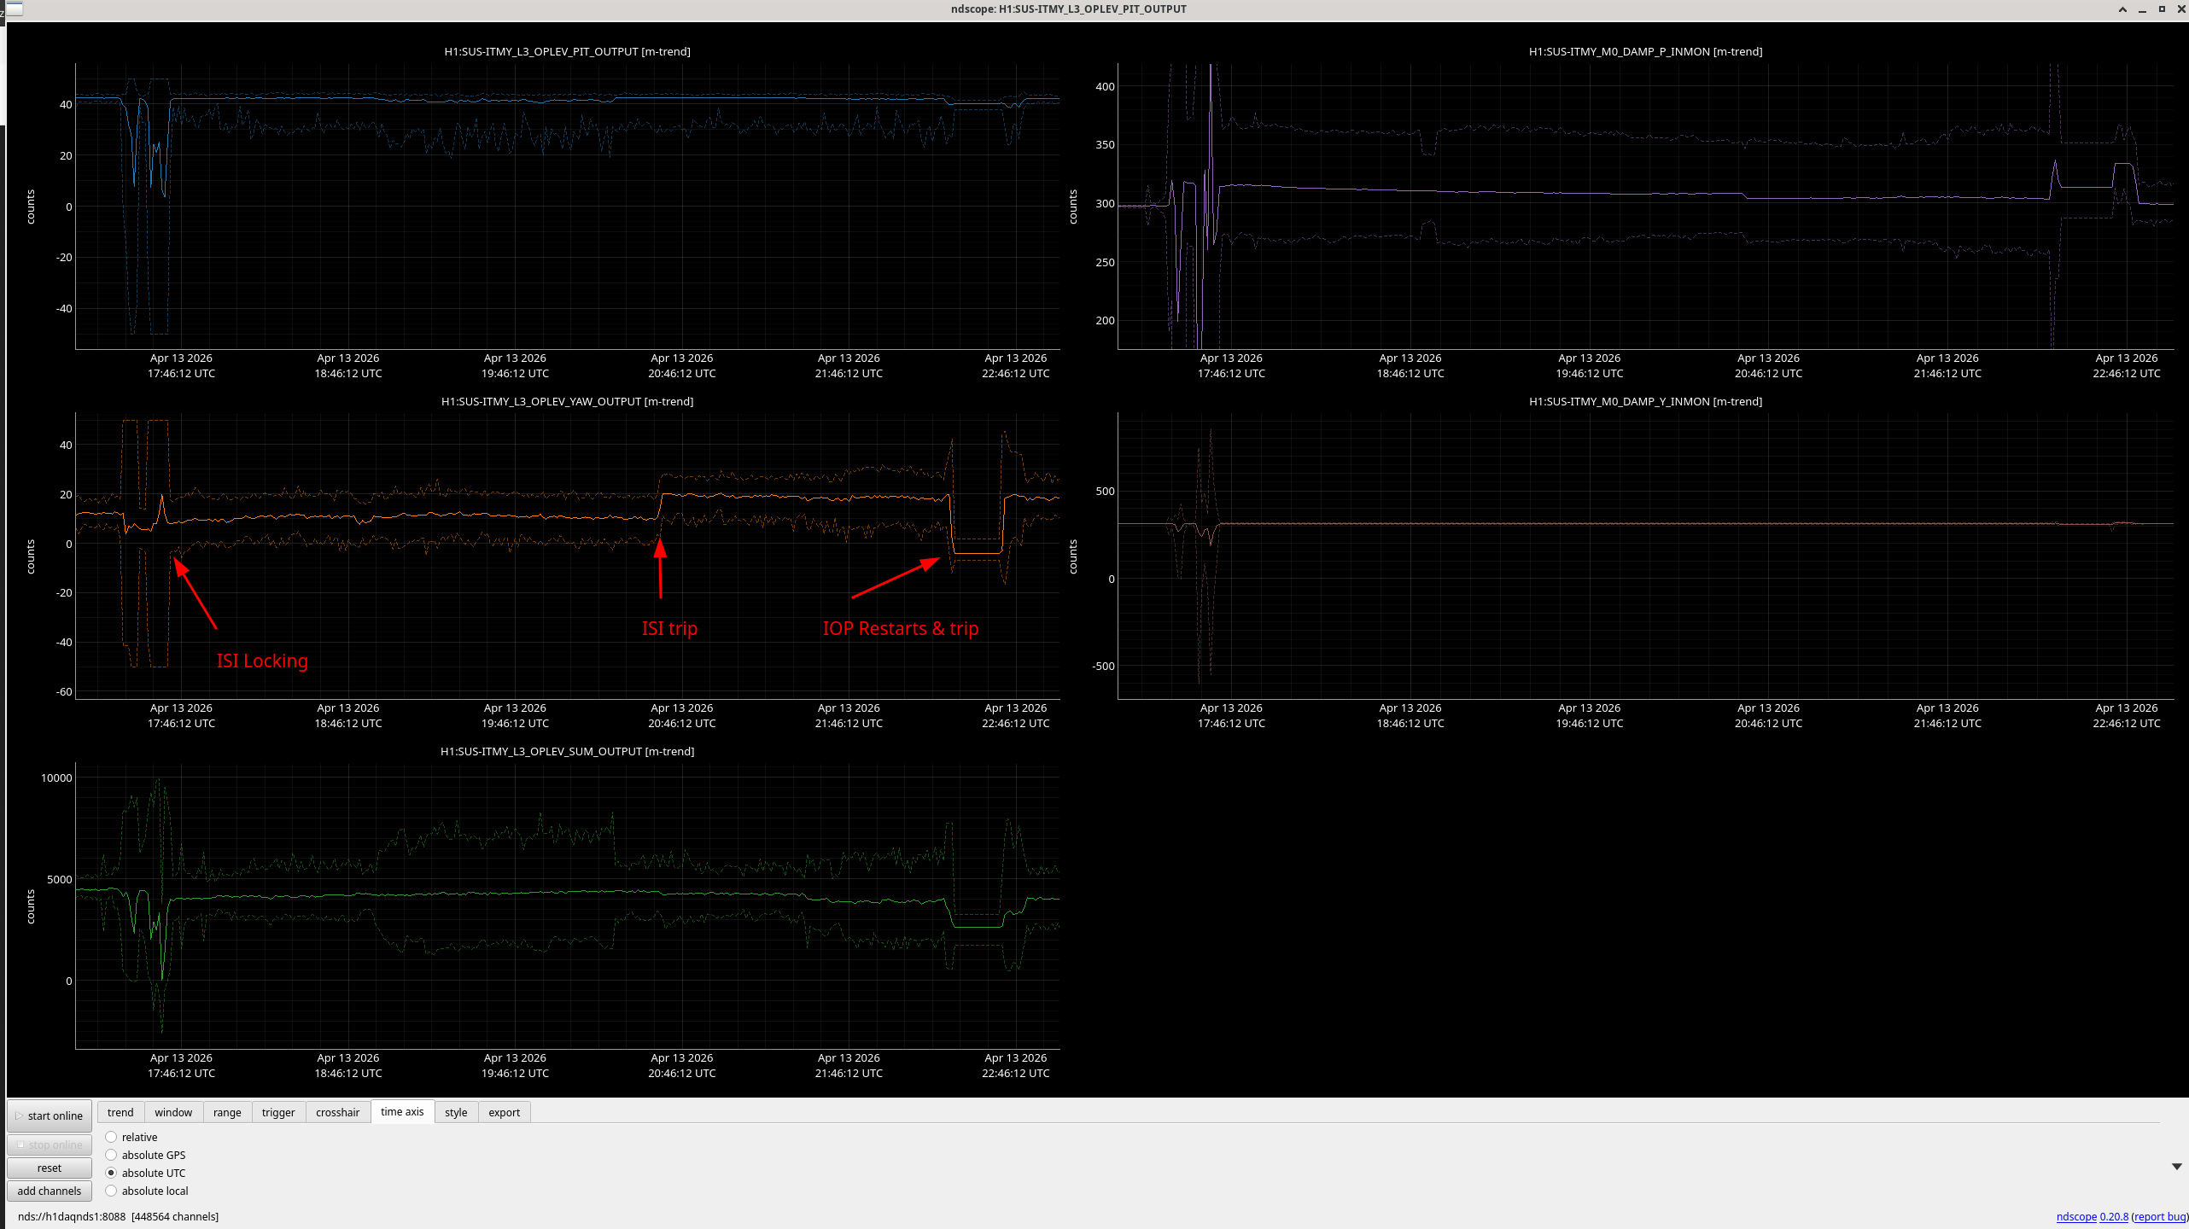Click the 10000 tick on SUM_OUTPUT axis
2189x1229 pixels.
point(56,778)
